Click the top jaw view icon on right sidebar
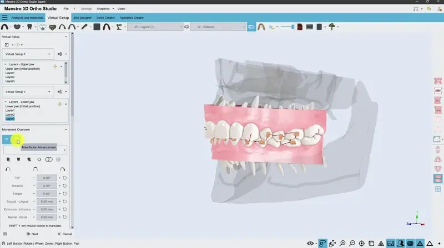This screenshot has height=248, width=444. (438, 81)
